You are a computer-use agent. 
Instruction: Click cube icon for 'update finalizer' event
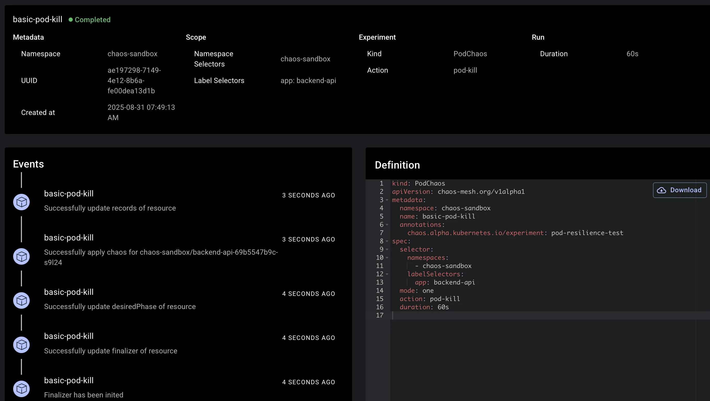point(21,345)
